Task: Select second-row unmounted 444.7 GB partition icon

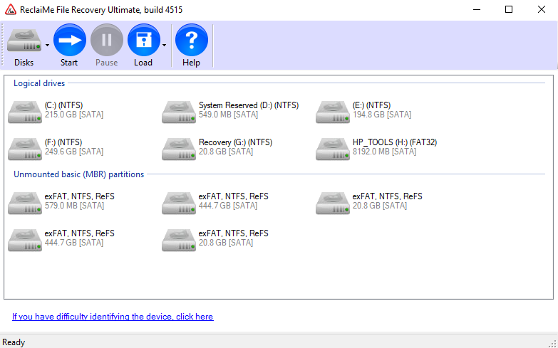Action: 25,240
